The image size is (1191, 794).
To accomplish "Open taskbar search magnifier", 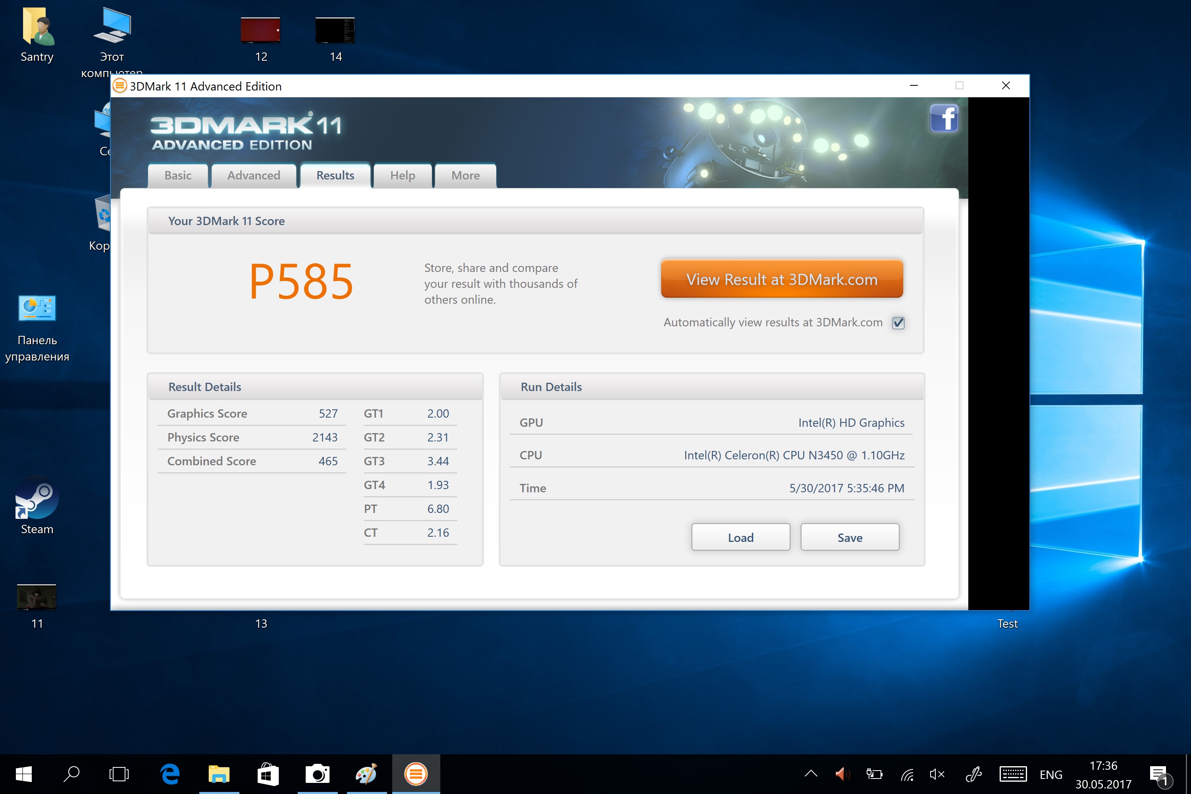I will (71, 774).
